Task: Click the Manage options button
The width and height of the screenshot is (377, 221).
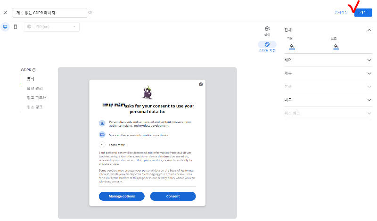Action: [x=122, y=196]
